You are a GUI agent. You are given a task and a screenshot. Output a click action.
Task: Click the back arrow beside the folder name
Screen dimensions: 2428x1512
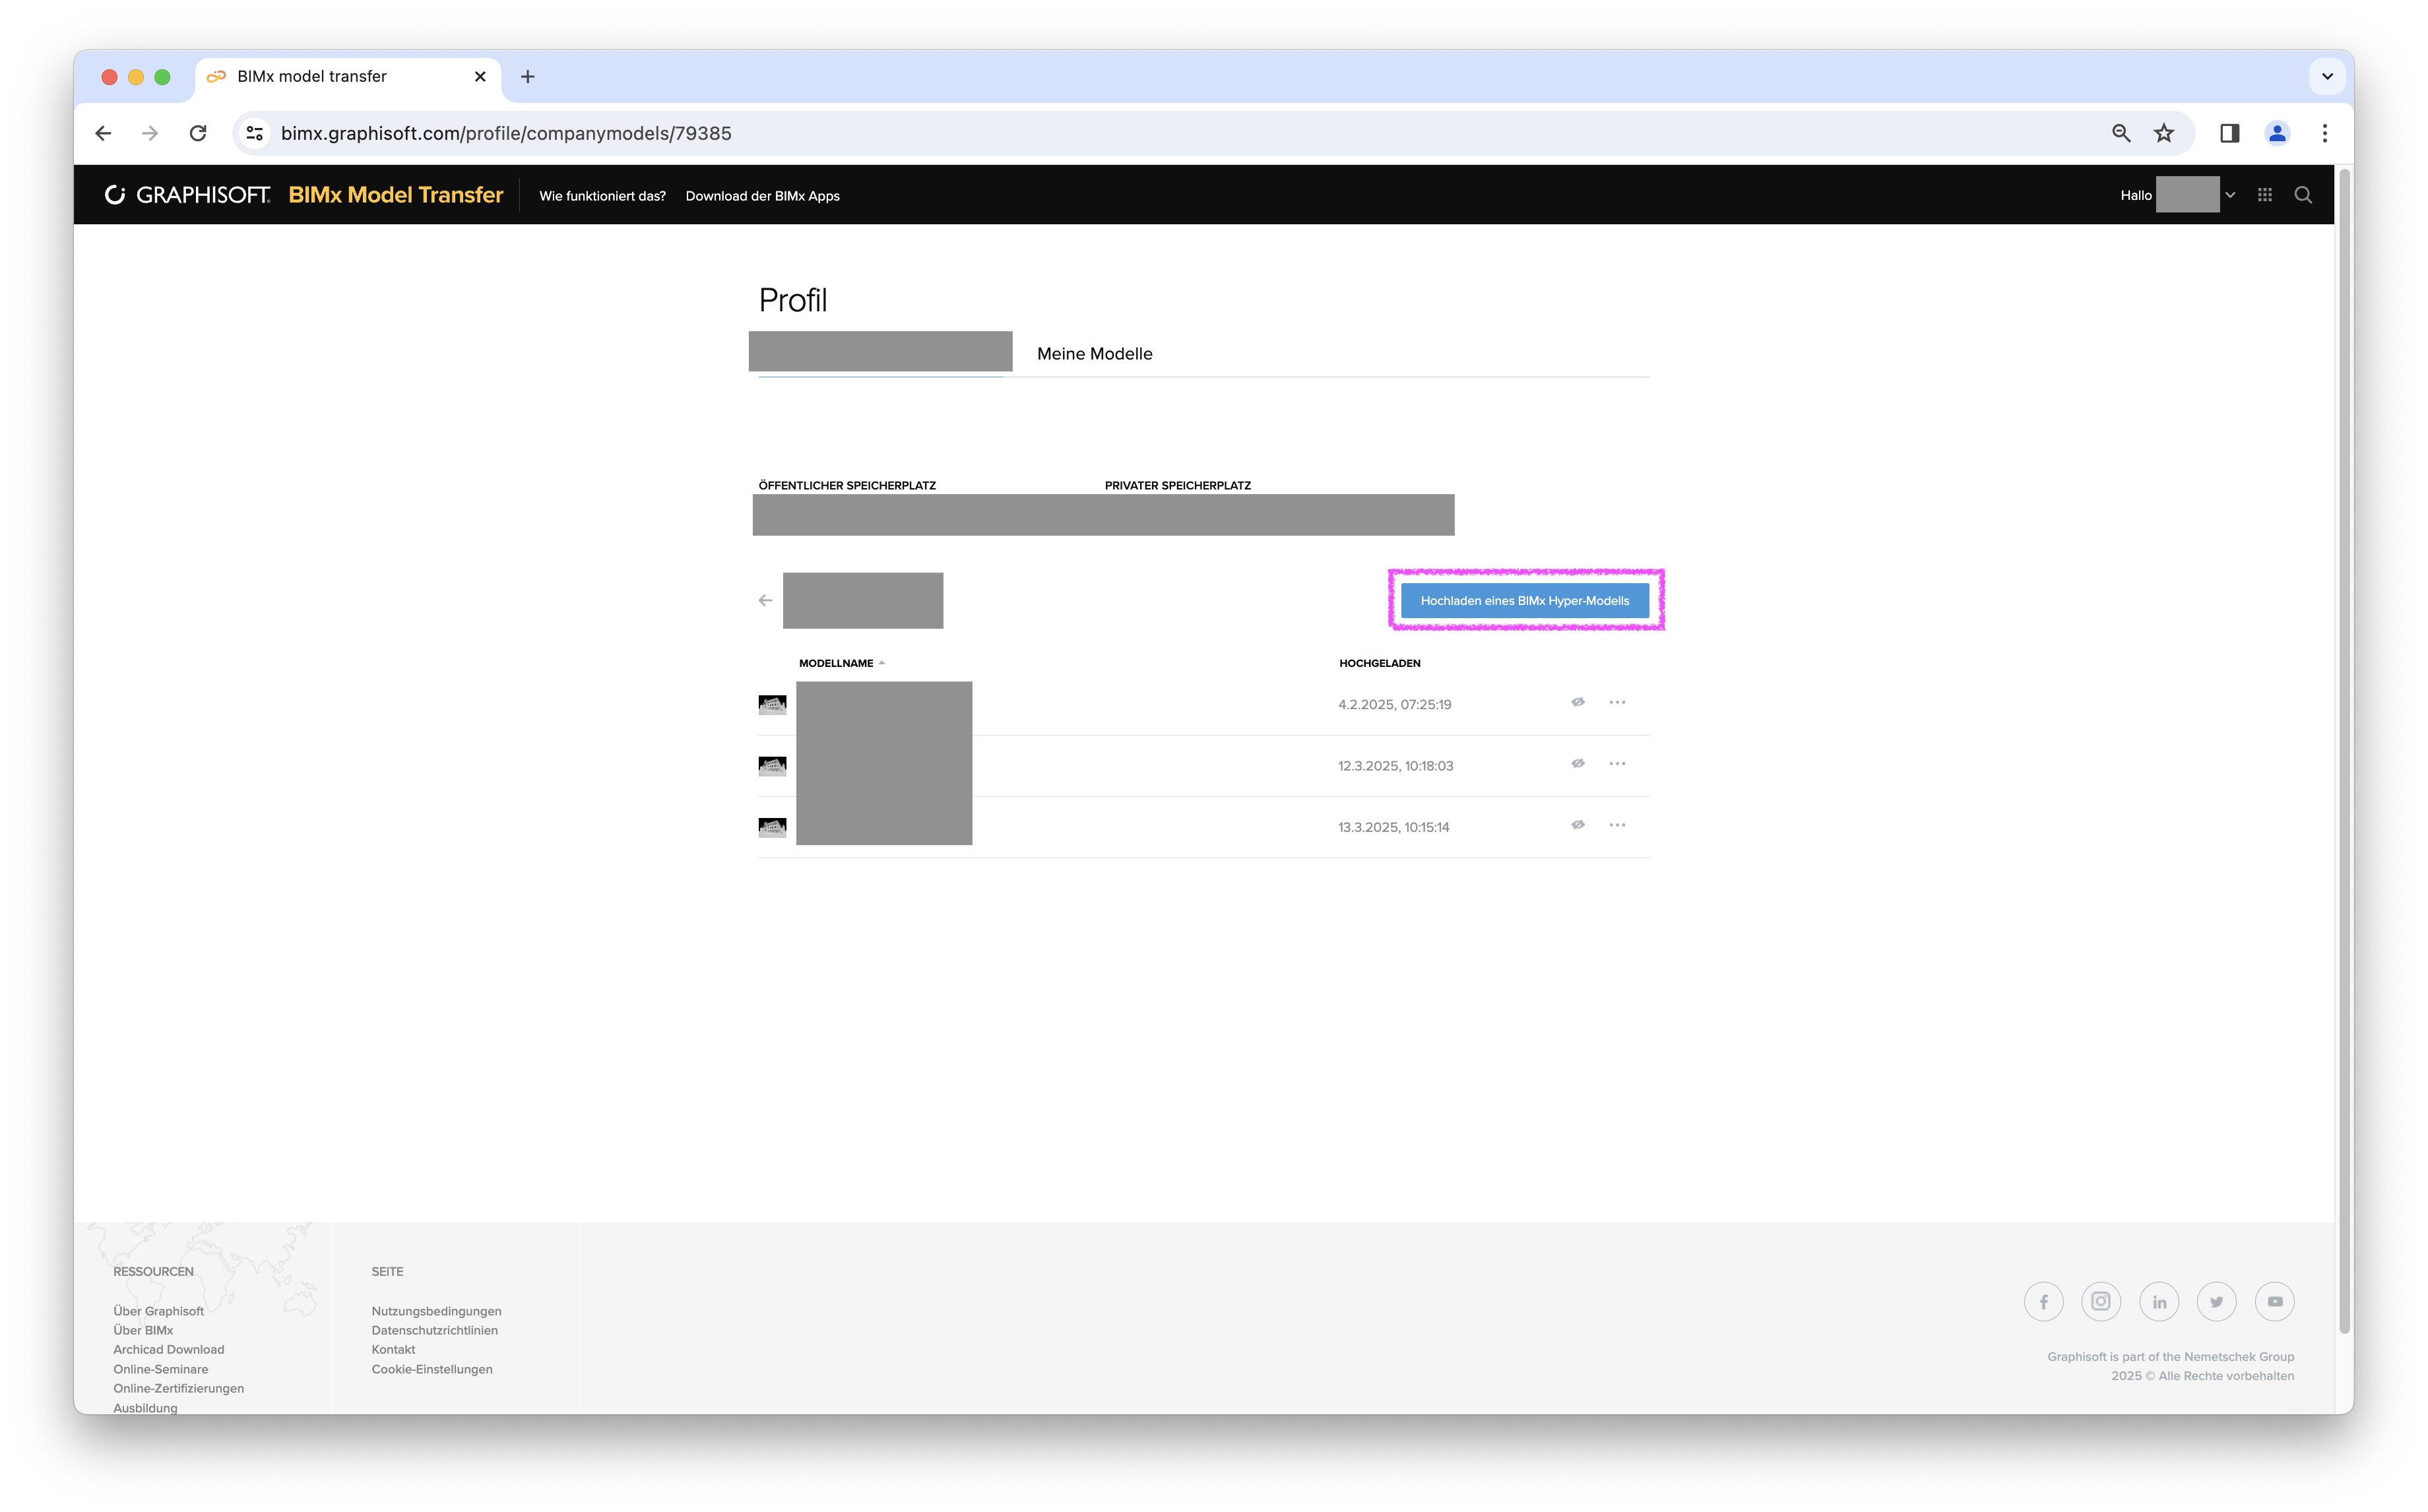click(765, 600)
